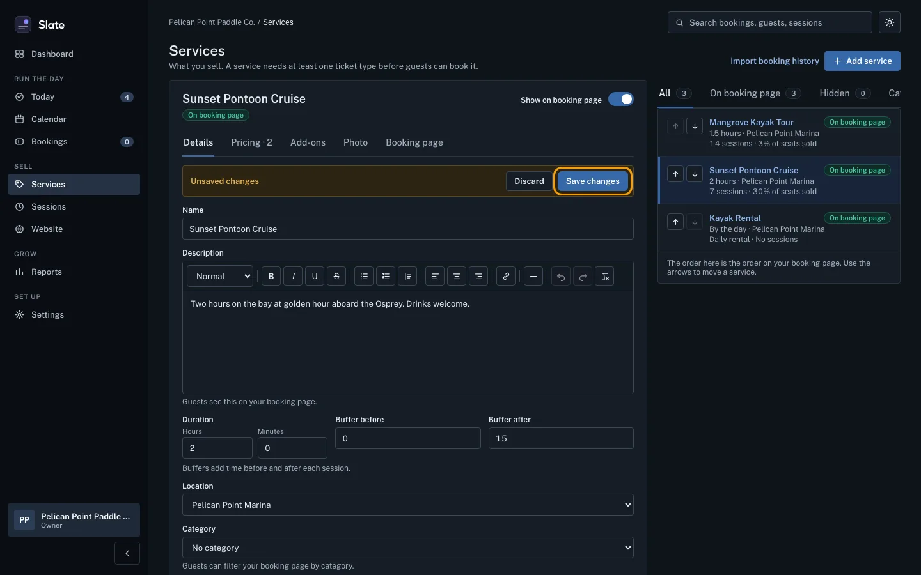This screenshot has height=575, width=921.
Task: Center-align the description text
Action: click(457, 277)
